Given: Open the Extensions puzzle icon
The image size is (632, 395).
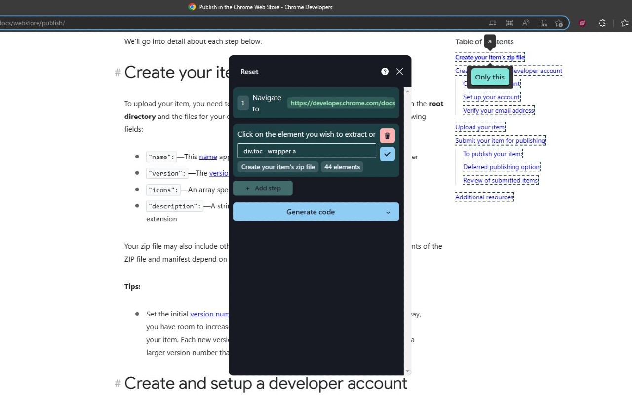Looking at the screenshot, I should 602,23.
